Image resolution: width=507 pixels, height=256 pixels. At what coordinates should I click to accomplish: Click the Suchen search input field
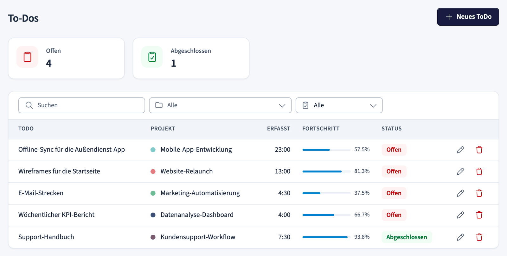82,105
